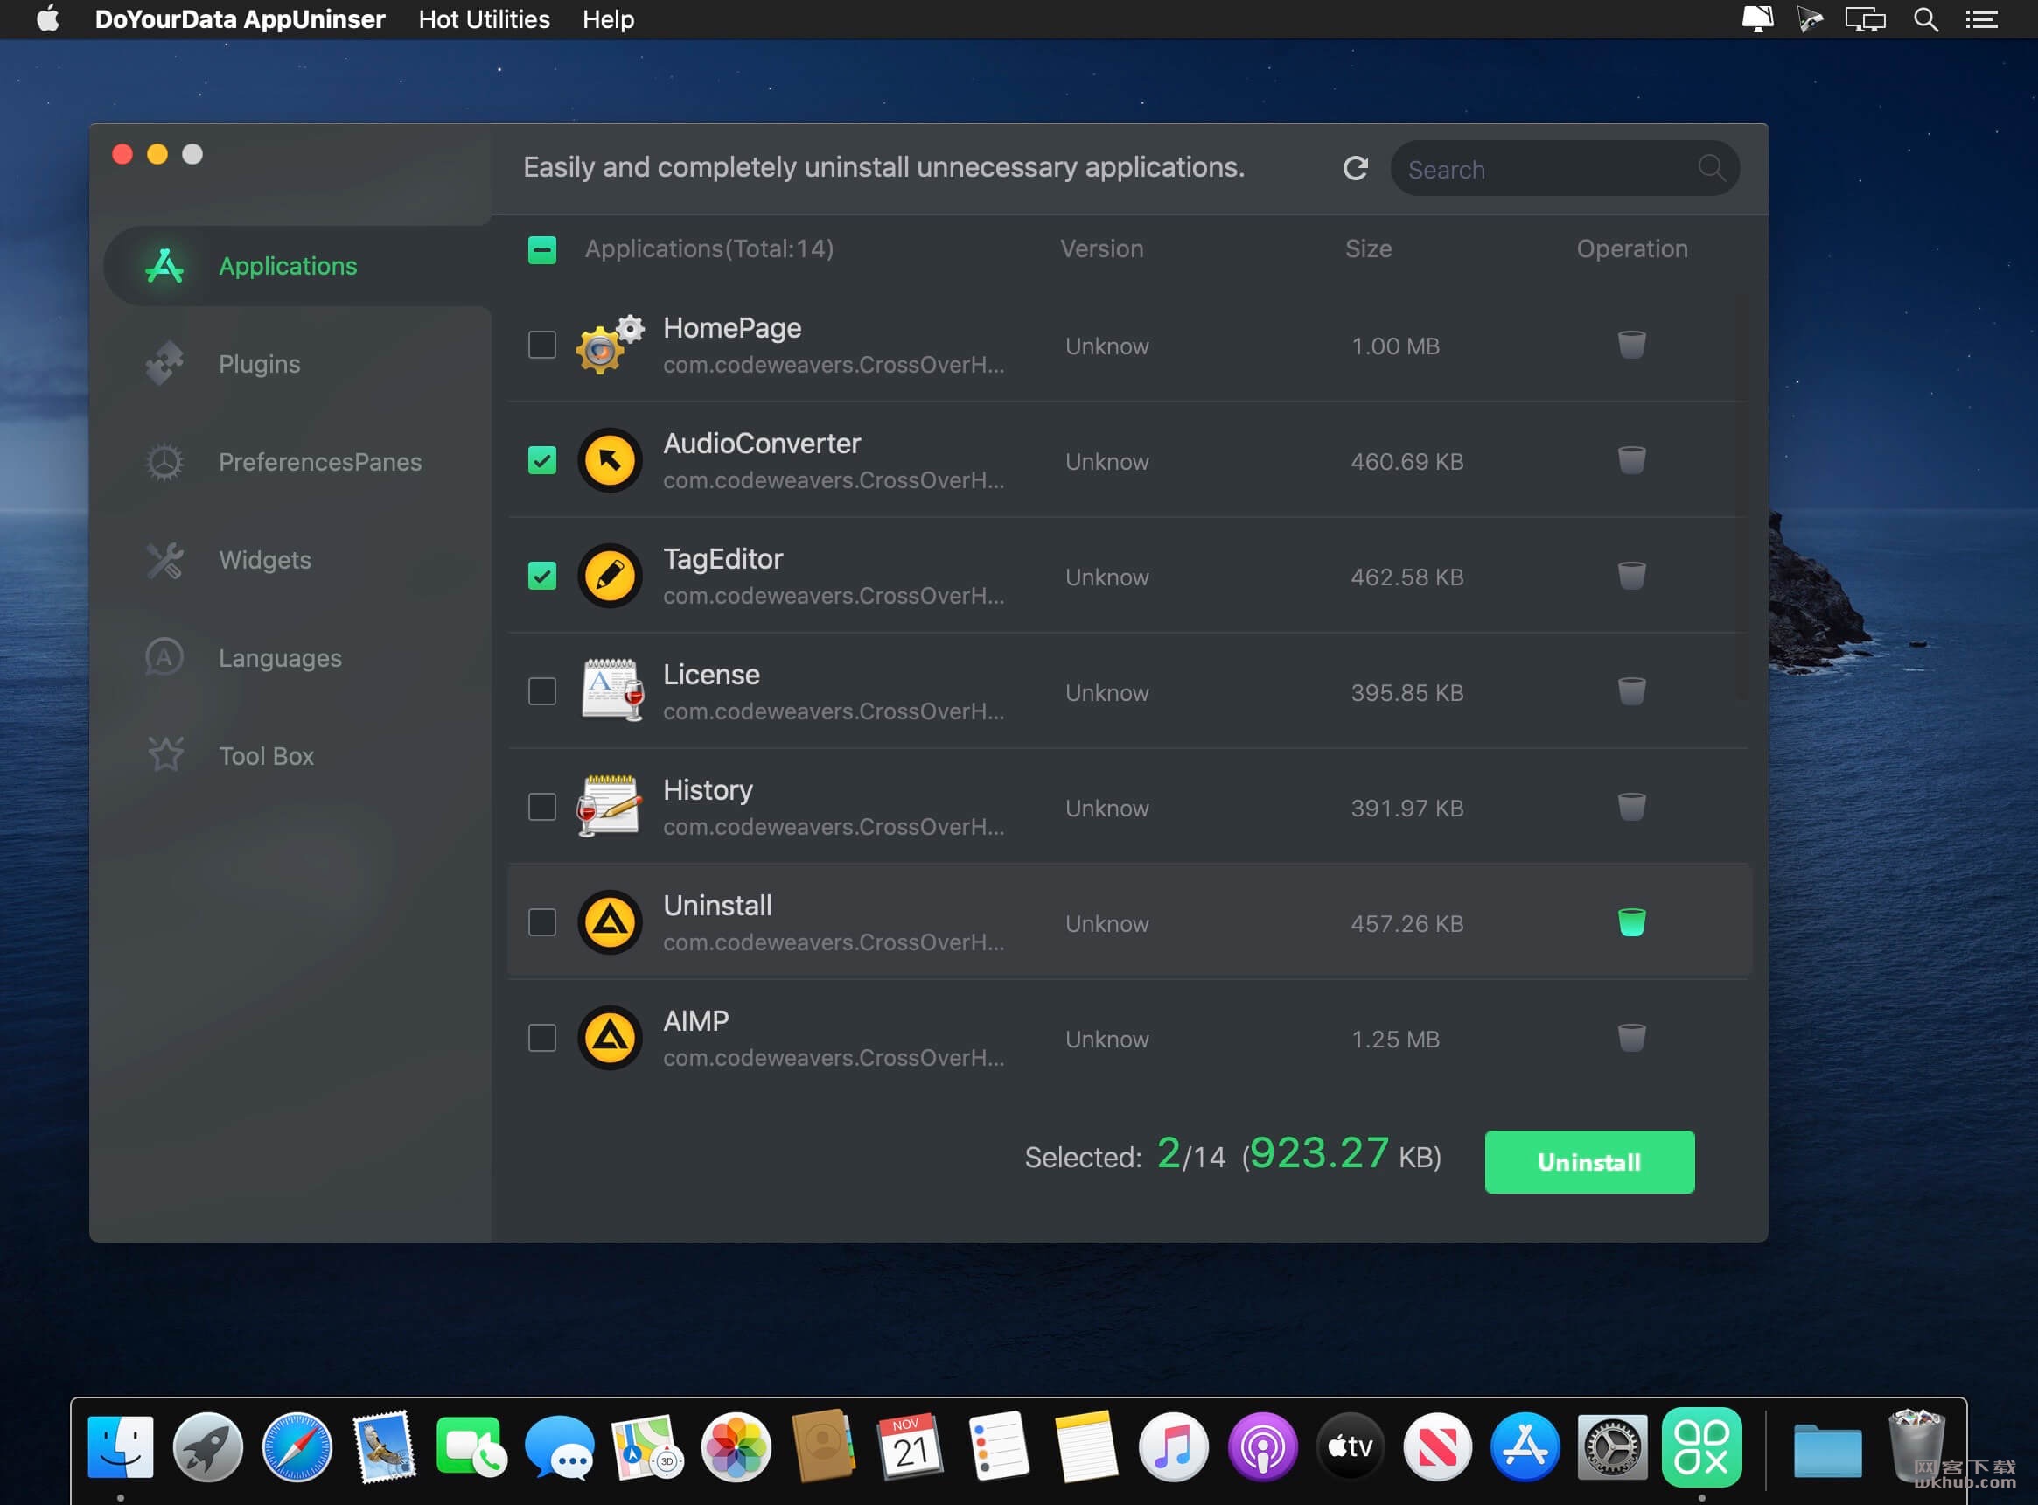Open System Preferences in the Dock
The image size is (2038, 1505).
tap(1613, 1446)
